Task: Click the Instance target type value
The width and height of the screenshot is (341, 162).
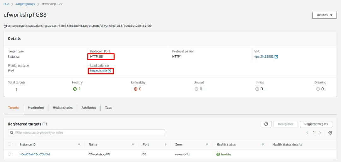Action: coord(14,57)
